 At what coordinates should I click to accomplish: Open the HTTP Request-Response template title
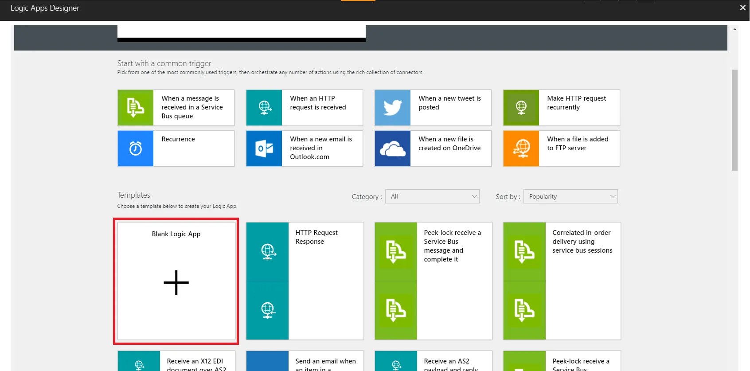click(x=317, y=237)
